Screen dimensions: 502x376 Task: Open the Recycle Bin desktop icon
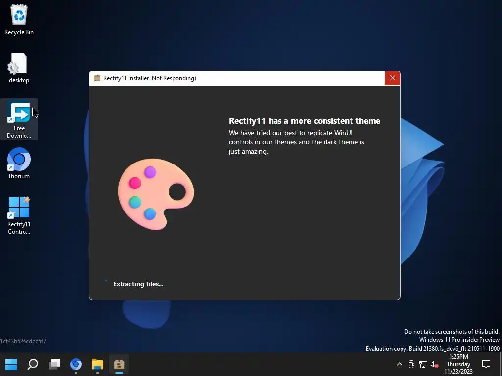point(19,20)
